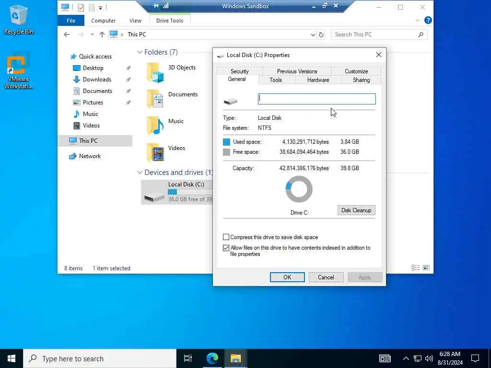This screenshot has height=368, width=491.
Task: Click the drive label text field
Action: click(x=316, y=99)
